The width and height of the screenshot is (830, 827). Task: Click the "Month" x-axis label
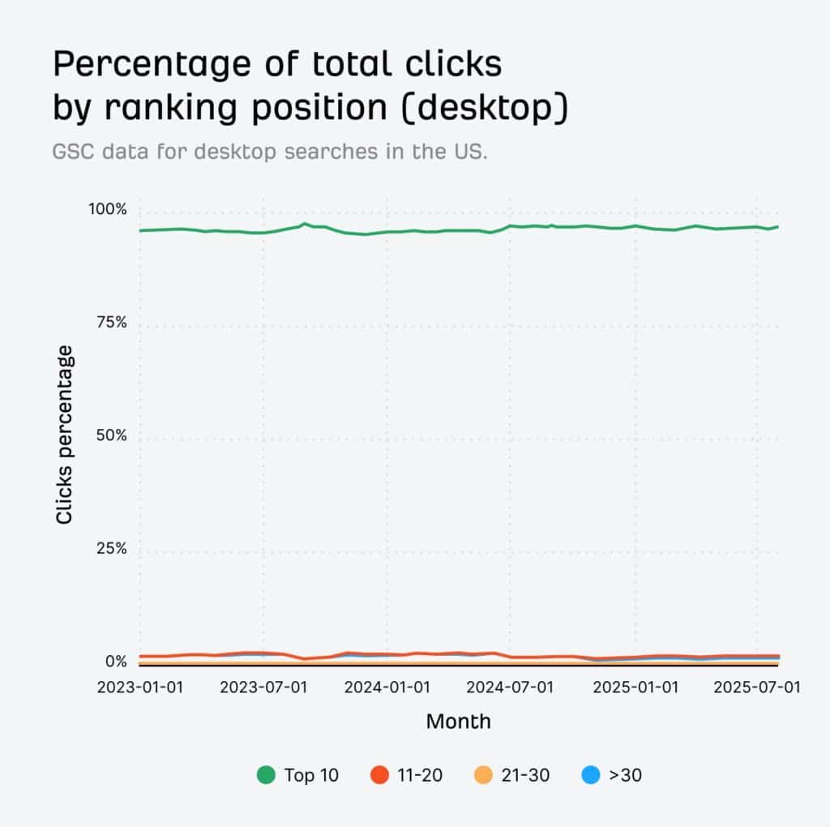[x=458, y=721]
